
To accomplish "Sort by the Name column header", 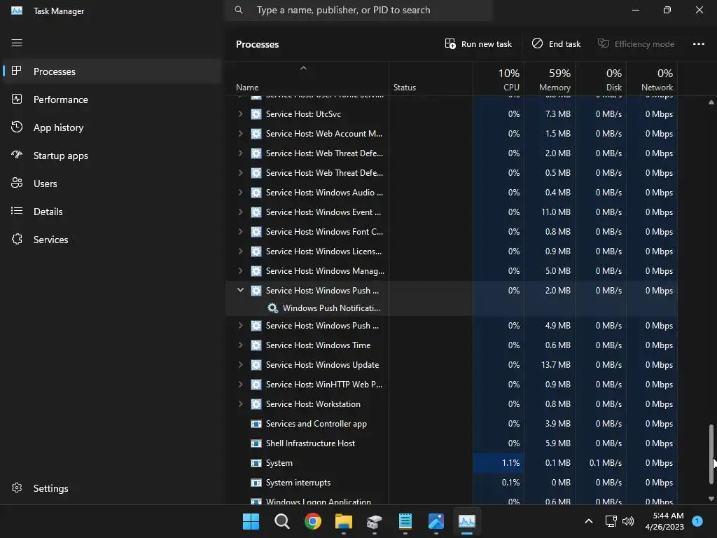I will click(307, 79).
